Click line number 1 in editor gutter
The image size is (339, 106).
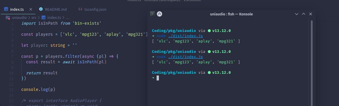tap(12, 23)
